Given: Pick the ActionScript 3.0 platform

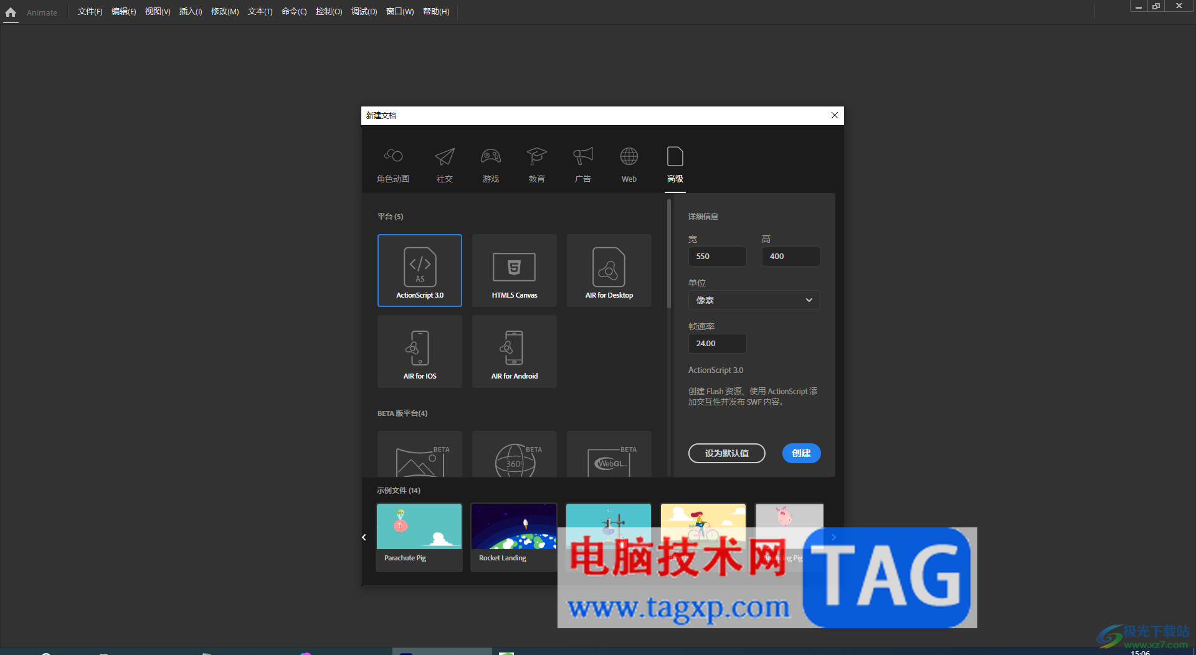Looking at the screenshot, I should [420, 270].
